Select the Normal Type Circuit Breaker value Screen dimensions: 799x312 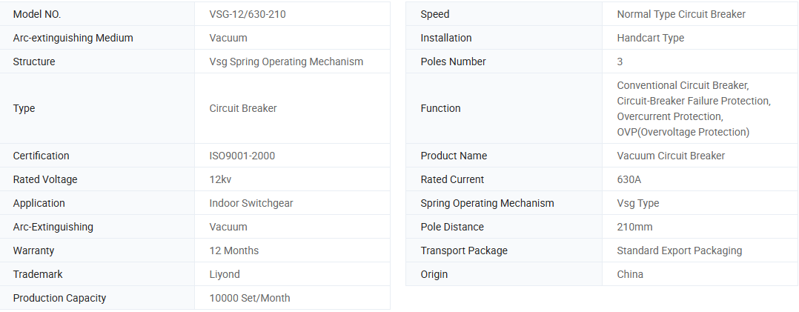681,14
